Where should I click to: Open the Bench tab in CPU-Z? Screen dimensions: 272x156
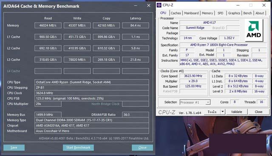click(247, 13)
